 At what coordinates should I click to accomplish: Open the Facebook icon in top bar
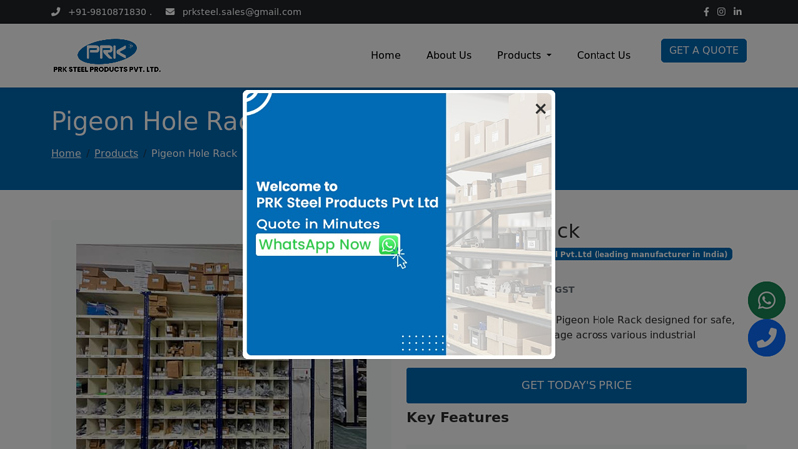click(706, 12)
